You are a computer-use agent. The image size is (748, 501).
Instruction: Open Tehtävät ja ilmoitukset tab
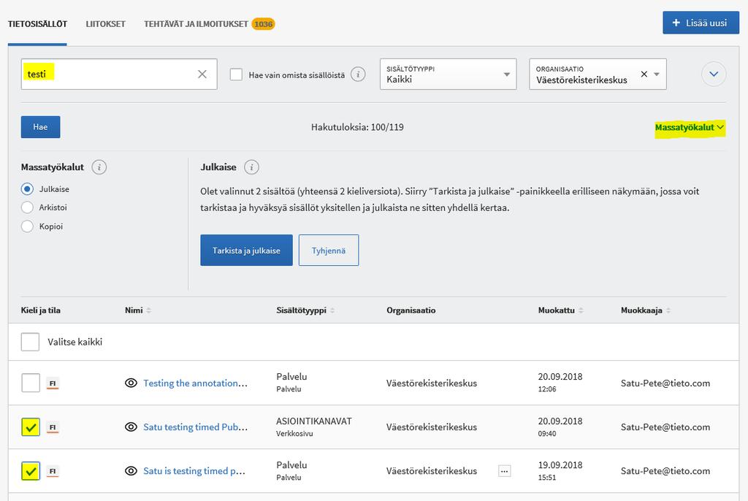(196, 24)
